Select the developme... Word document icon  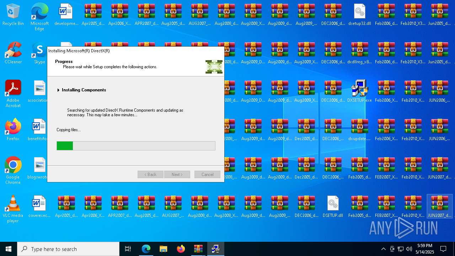coord(66,15)
